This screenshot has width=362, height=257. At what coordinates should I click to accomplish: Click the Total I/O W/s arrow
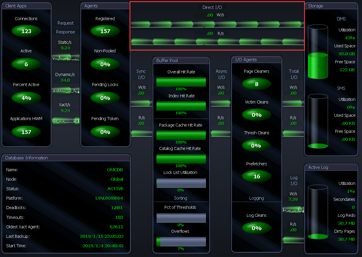293,103
